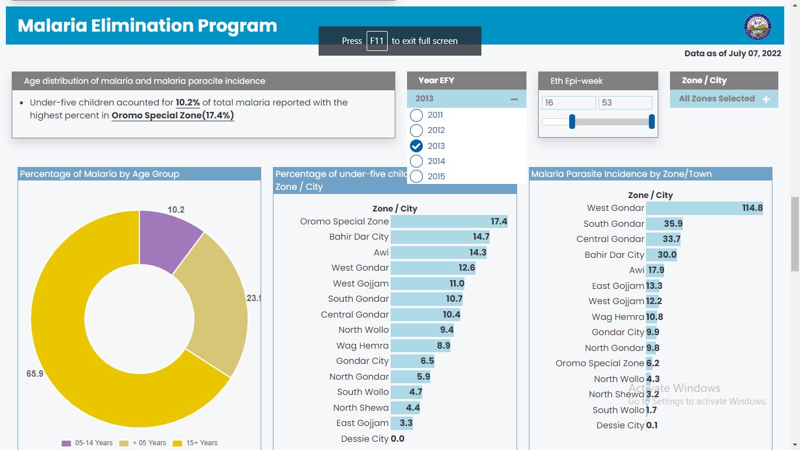
Task: Select the 2012 year radio option
Action: coord(416,131)
